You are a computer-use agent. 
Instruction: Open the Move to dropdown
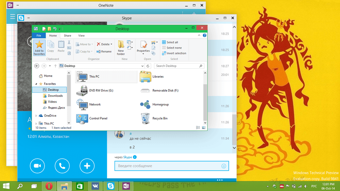point(84,44)
